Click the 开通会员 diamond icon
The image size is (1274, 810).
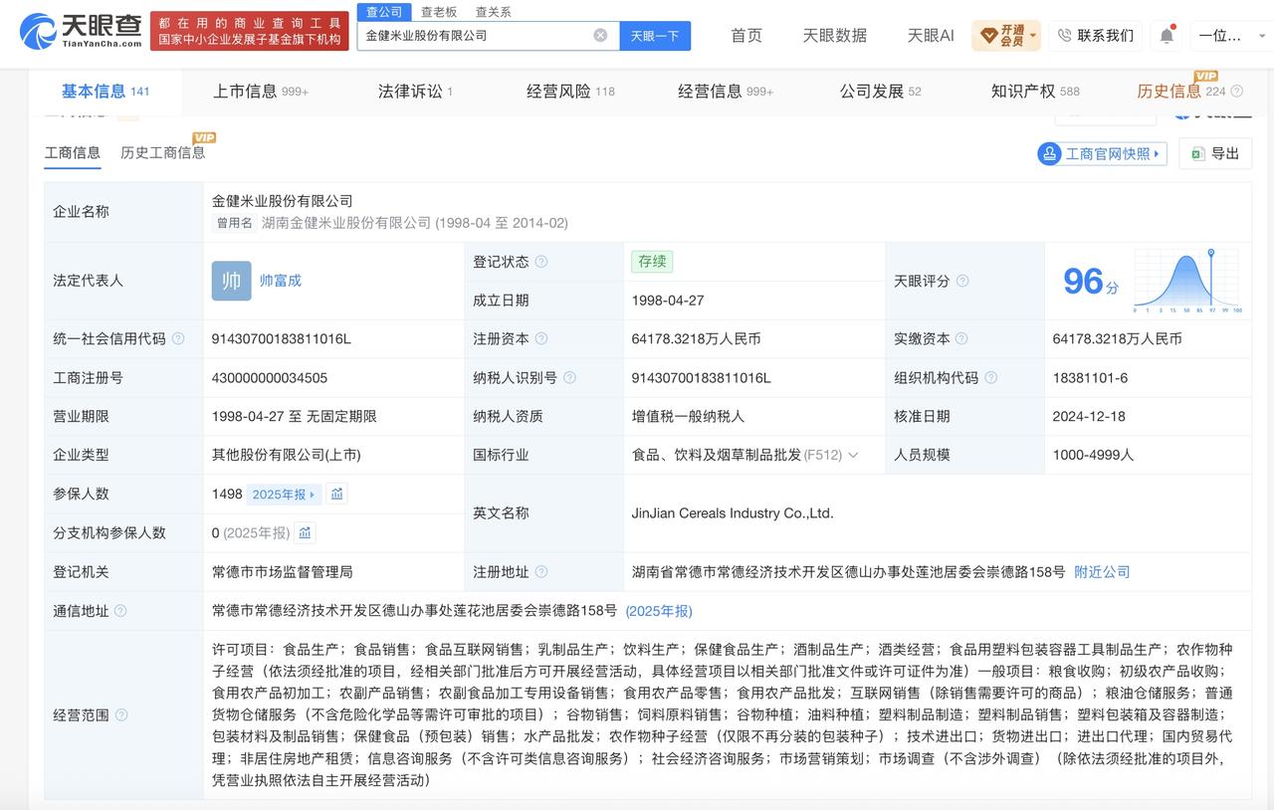[988, 36]
